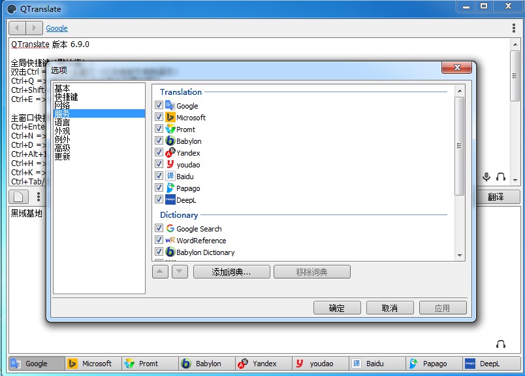Screen dimensions: 525x376
Task: Move the selected service up
Action: click(160, 271)
